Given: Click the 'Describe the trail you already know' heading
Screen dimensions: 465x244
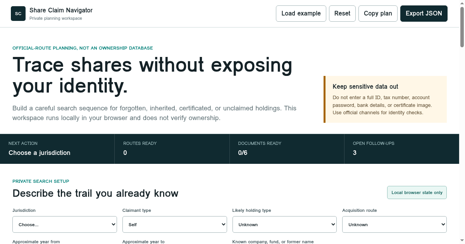Looking at the screenshot, I should pyautogui.click(x=95, y=193).
